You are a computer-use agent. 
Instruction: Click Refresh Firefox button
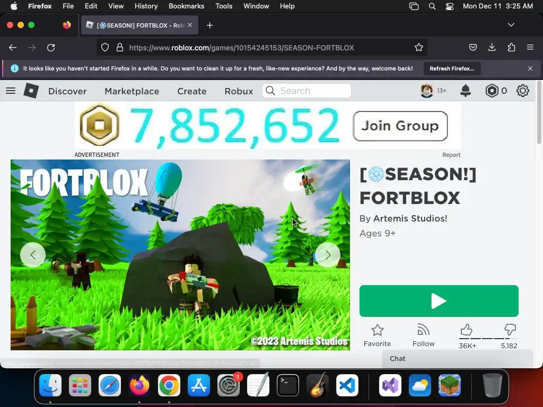(452, 68)
